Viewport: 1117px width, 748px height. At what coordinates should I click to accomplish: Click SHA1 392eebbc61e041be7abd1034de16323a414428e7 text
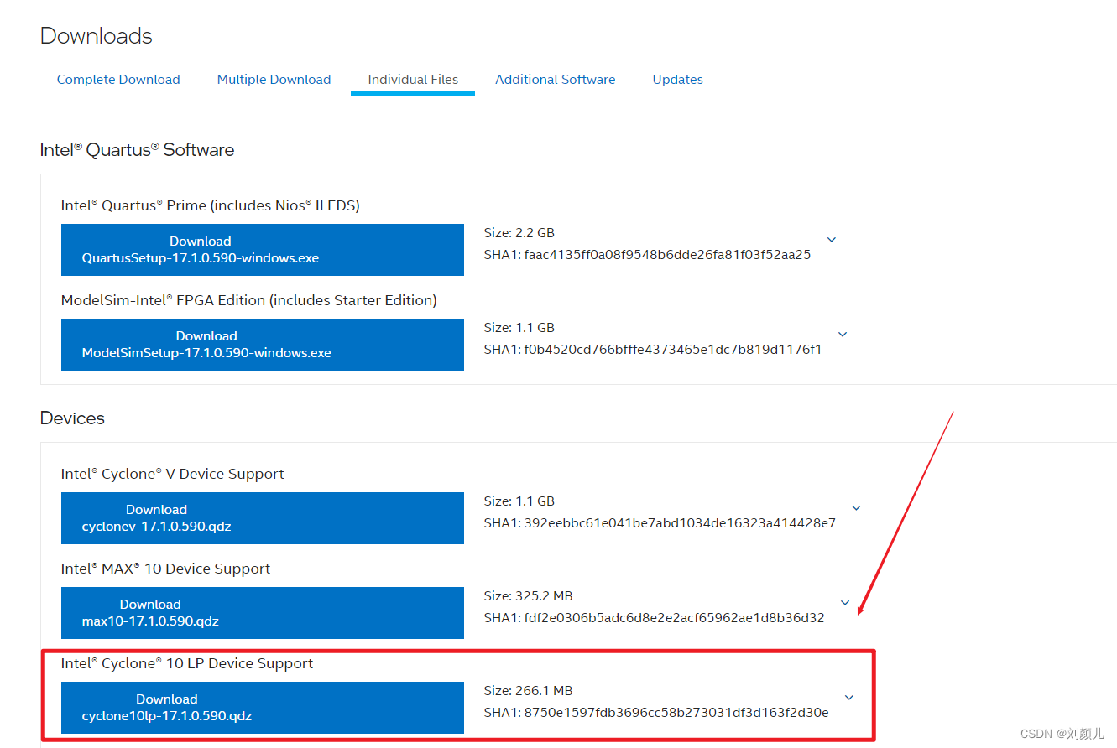coord(660,523)
